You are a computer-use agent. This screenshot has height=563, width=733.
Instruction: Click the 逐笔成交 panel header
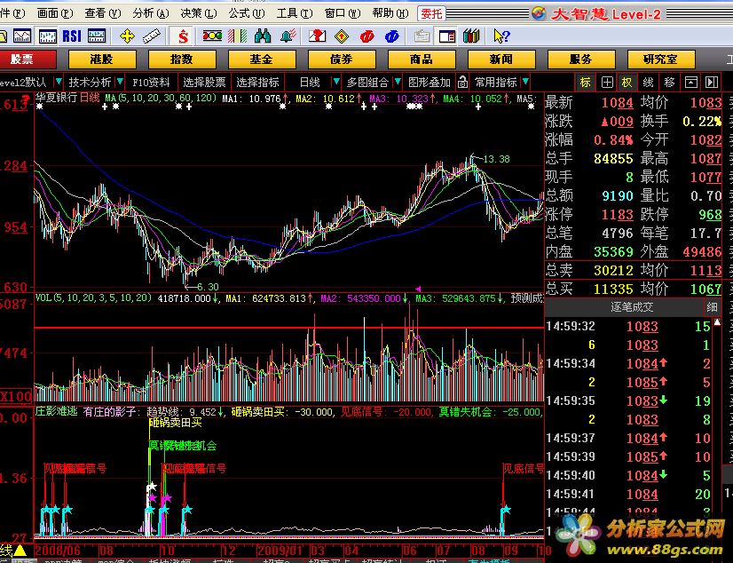tap(632, 307)
